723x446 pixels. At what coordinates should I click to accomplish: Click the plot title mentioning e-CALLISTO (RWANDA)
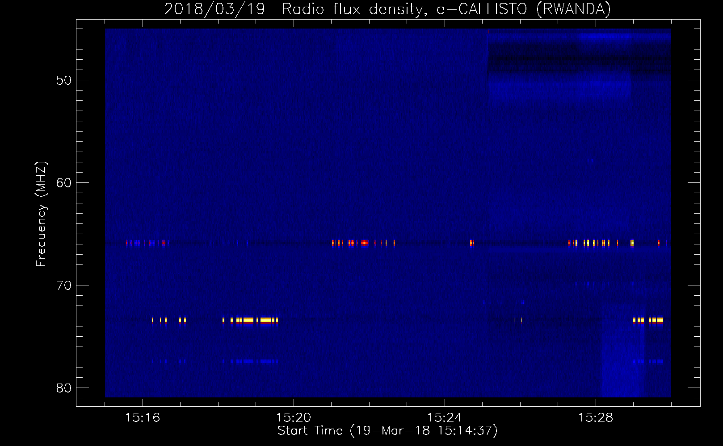pyautogui.click(x=387, y=9)
